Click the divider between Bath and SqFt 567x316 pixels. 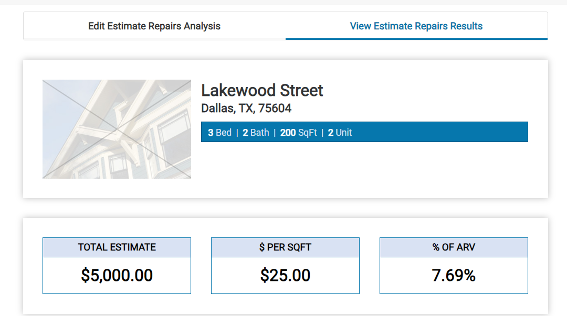(x=275, y=133)
